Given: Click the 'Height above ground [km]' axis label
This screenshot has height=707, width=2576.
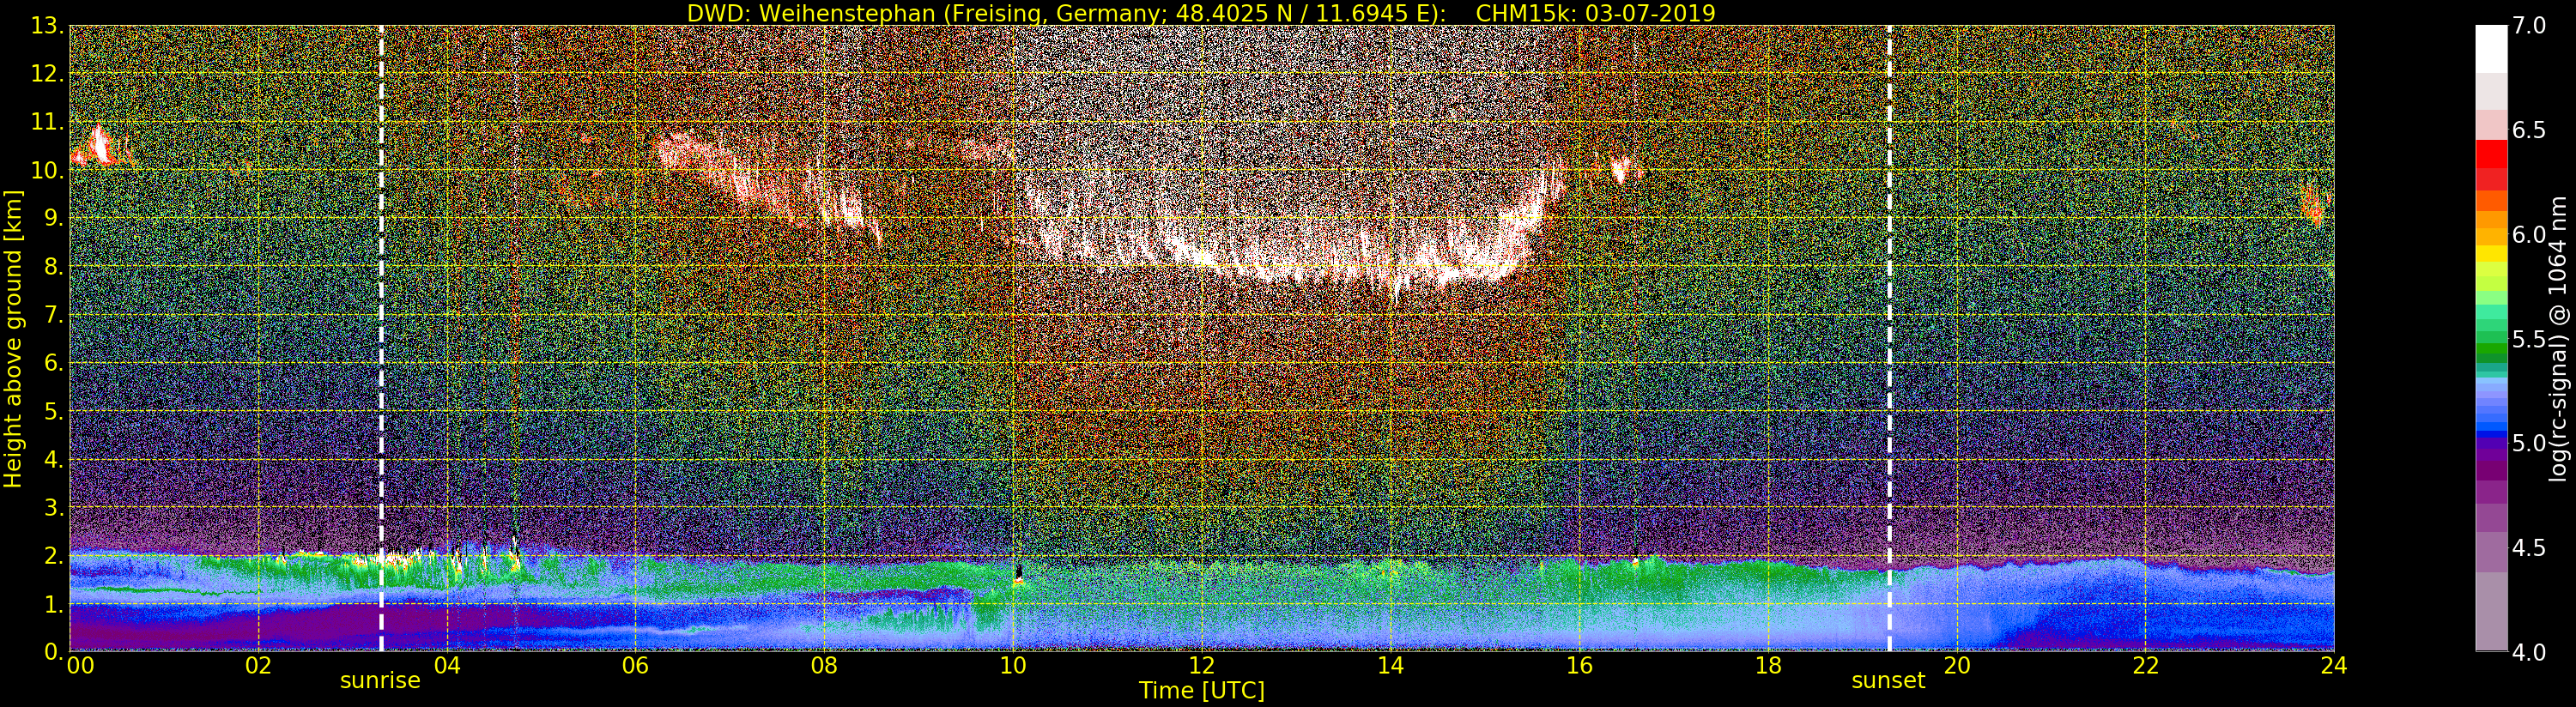Looking at the screenshot, I should (x=13, y=338).
